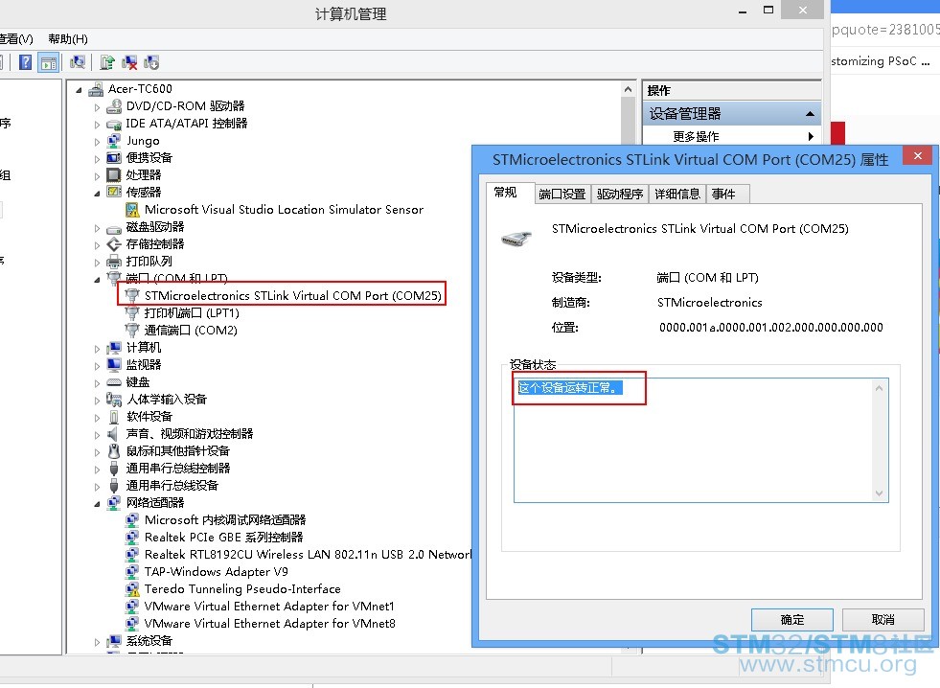Image resolution: width=940 pixels, height=688 pixels.
Task: Expand the 磁盘驱动器 node
Action: [x=97, y=228]
